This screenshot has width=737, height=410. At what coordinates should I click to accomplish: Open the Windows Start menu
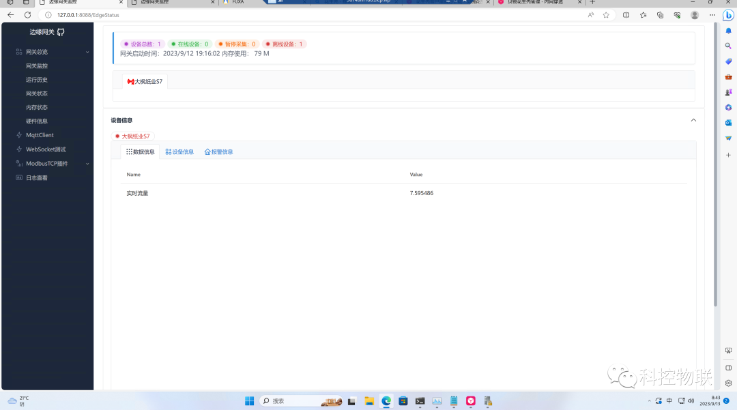pos(250,401)
